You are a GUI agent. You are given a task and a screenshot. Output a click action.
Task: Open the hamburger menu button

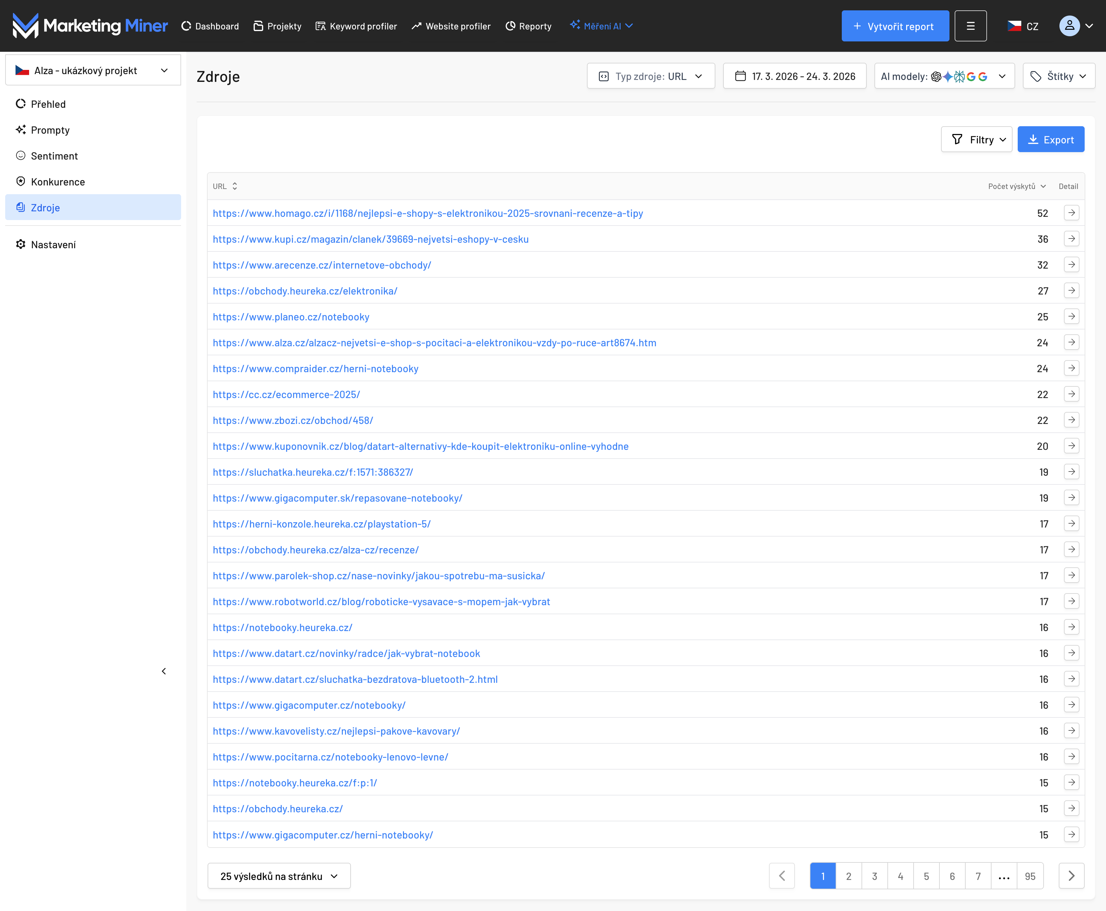coord(970,26)
